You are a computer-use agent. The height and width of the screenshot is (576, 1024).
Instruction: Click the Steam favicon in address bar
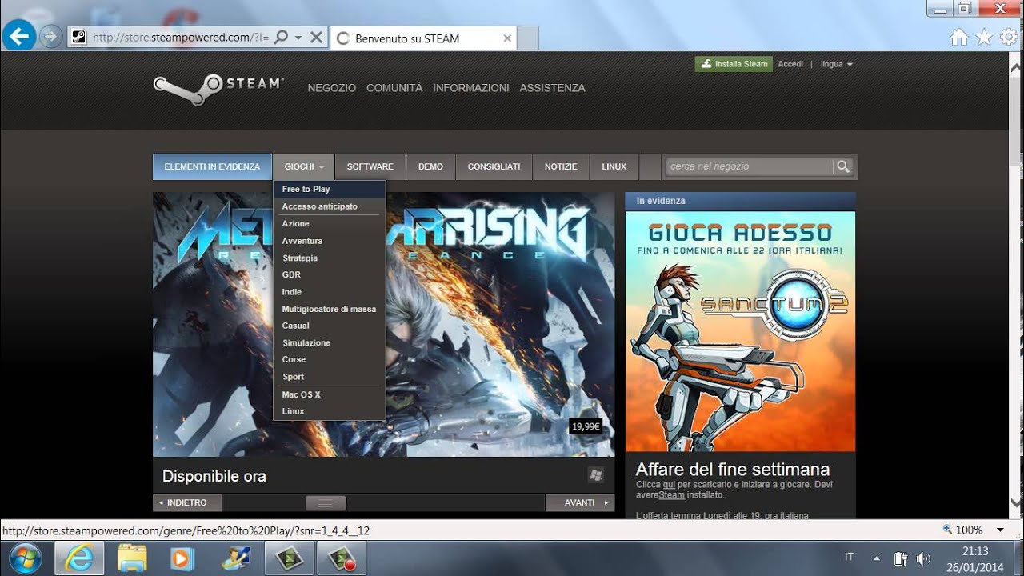(x=78, y=37)
